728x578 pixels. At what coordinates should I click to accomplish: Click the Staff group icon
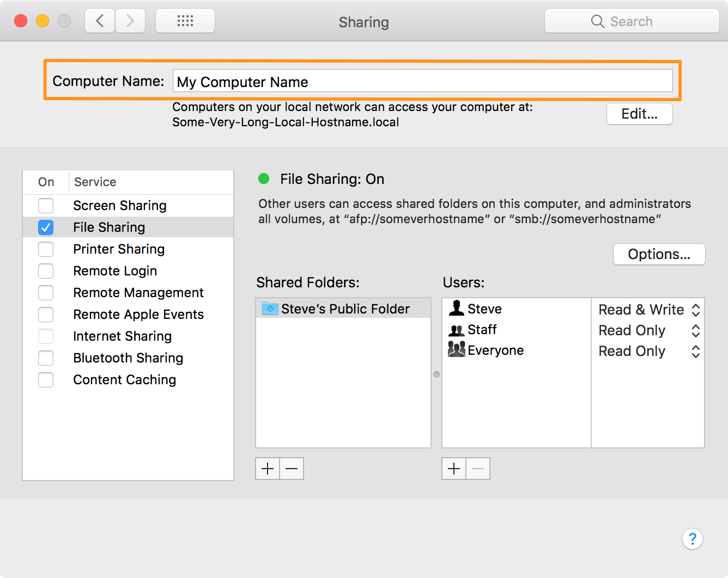[x=456, y=330]
